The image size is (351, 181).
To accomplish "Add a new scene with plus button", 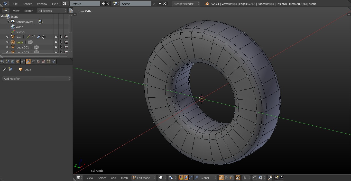I will click(x=160, y=4).
